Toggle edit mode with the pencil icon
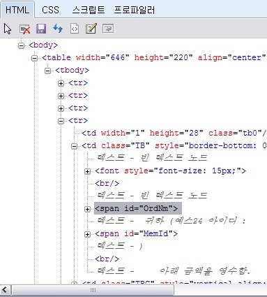The width and height of the screenshot is (267, 297). 91,29
